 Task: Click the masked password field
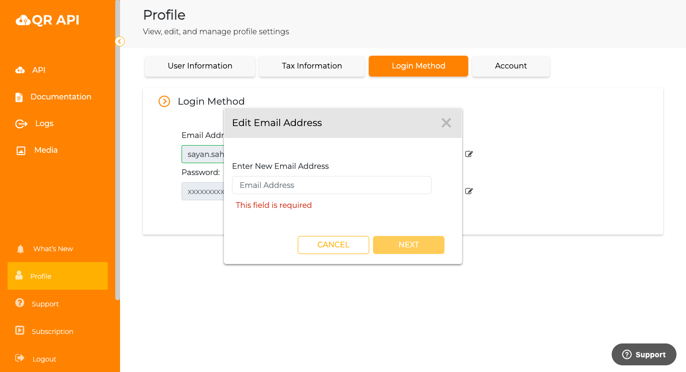(203, 191)
